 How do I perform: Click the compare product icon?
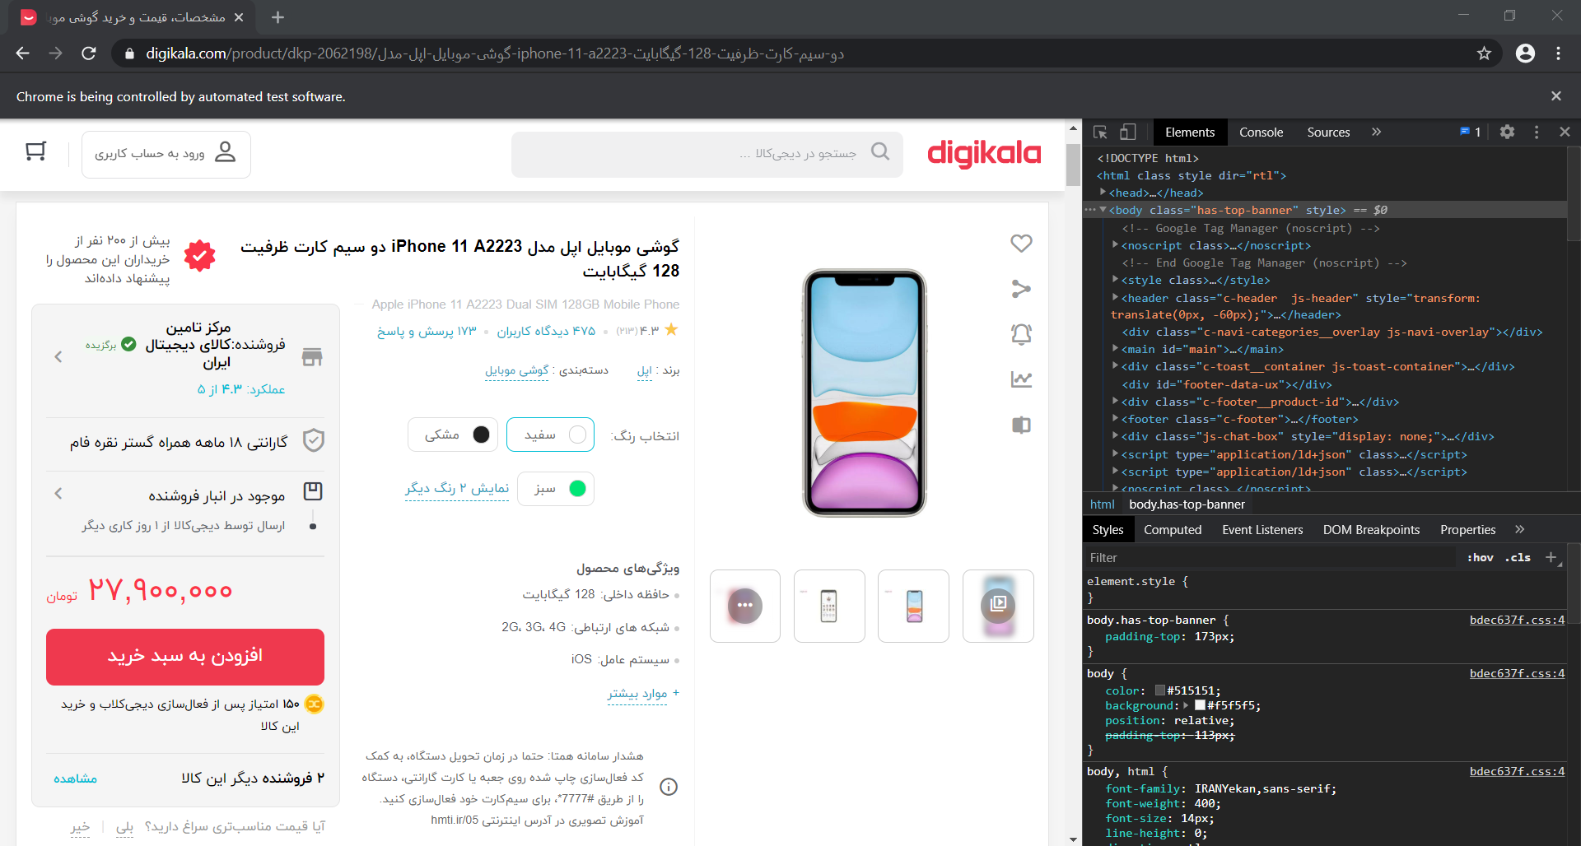point(1021,425)
